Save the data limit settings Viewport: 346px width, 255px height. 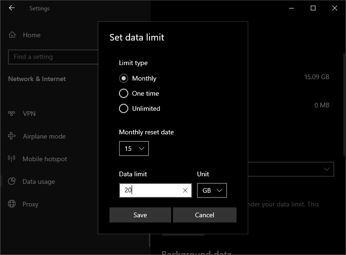(x=140, y=215)
